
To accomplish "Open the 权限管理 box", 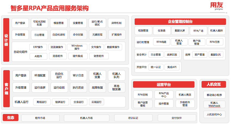I will click(x=143, y=31).
